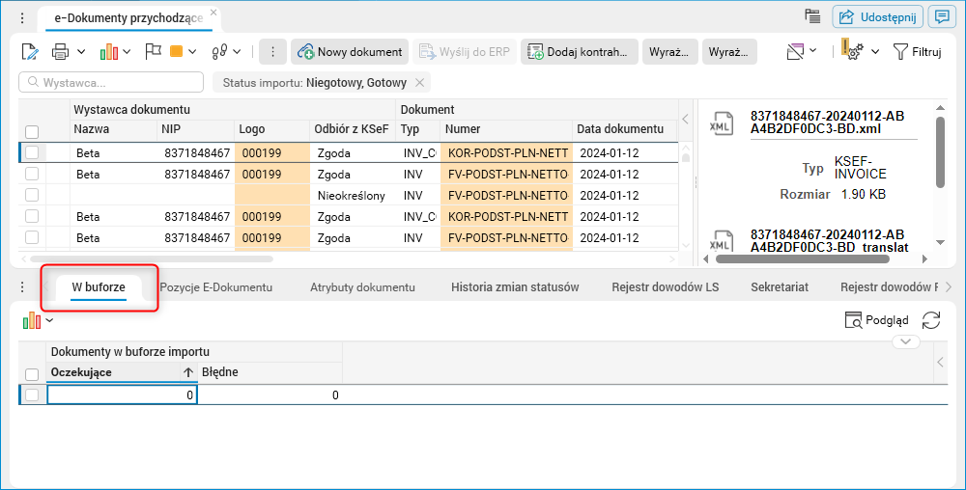Click the Nowy dokument button
The width and height of the screenshot is (966, 490).
click(x=350, y=52)
